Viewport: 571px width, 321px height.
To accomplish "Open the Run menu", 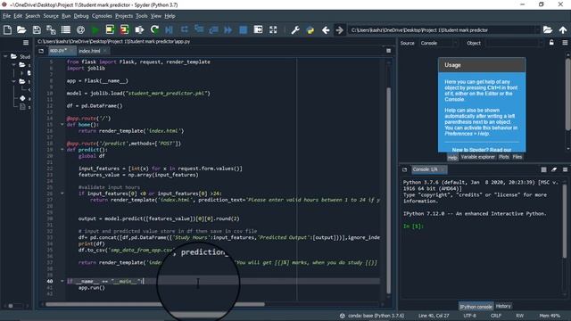I will [66, 16].
